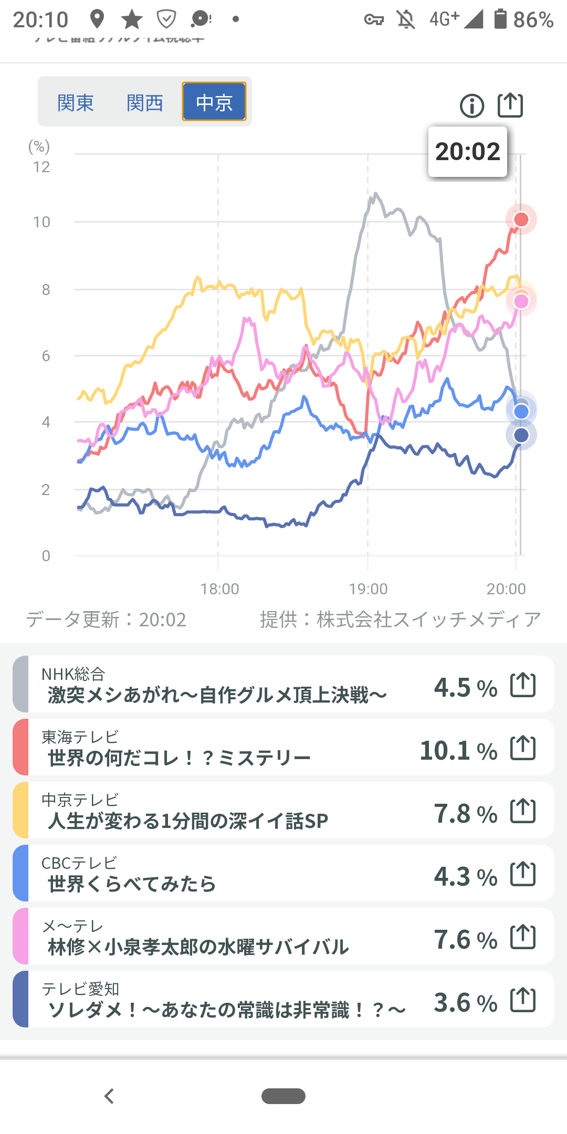Tap the yellow 中京テレビ color swatch
Viewport: 567px width, 1134px height.
click(x=21, y=811)
